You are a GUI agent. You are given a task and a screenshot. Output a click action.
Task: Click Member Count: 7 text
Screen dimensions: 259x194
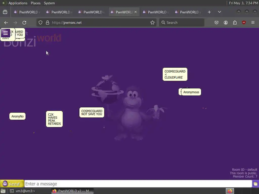coord(245,177)
